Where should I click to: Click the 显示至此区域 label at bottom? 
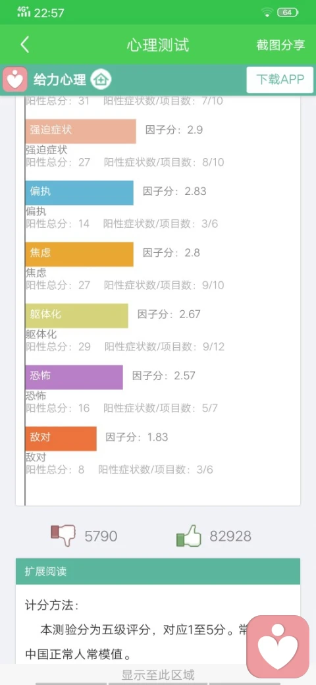coord(158,675)
